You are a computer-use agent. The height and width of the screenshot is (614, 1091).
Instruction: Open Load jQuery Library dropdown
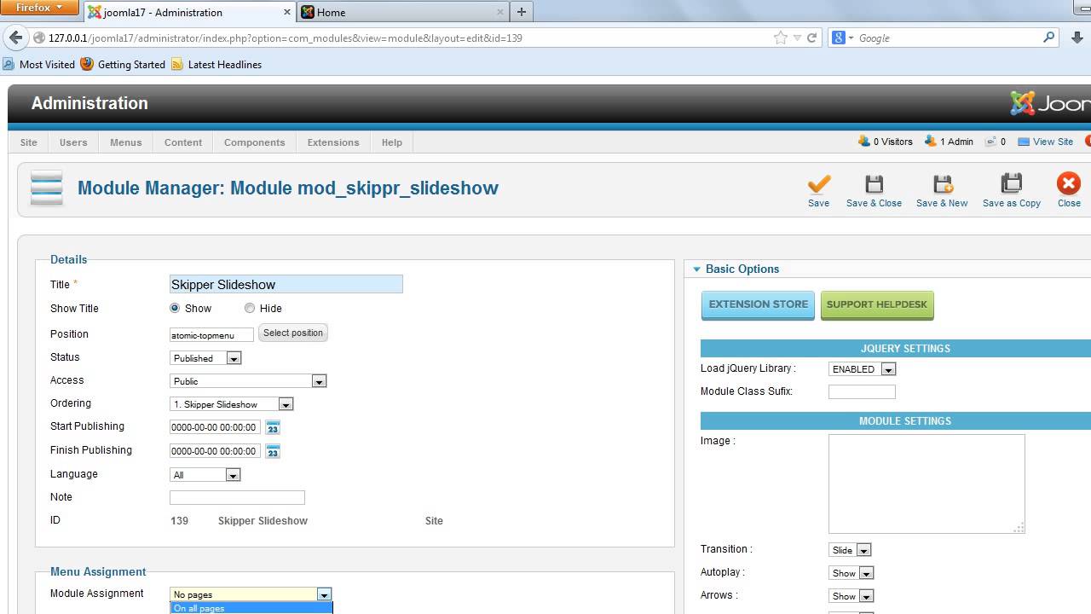point(862,369)
